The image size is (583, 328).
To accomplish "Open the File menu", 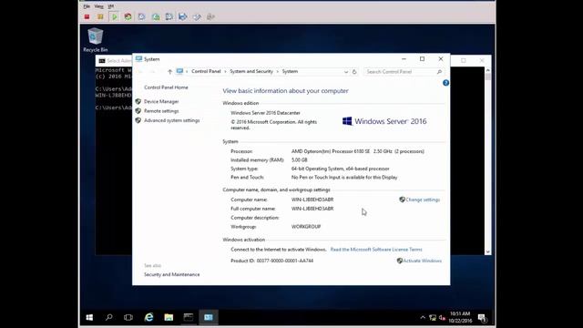I will click(x=87, y=6).
